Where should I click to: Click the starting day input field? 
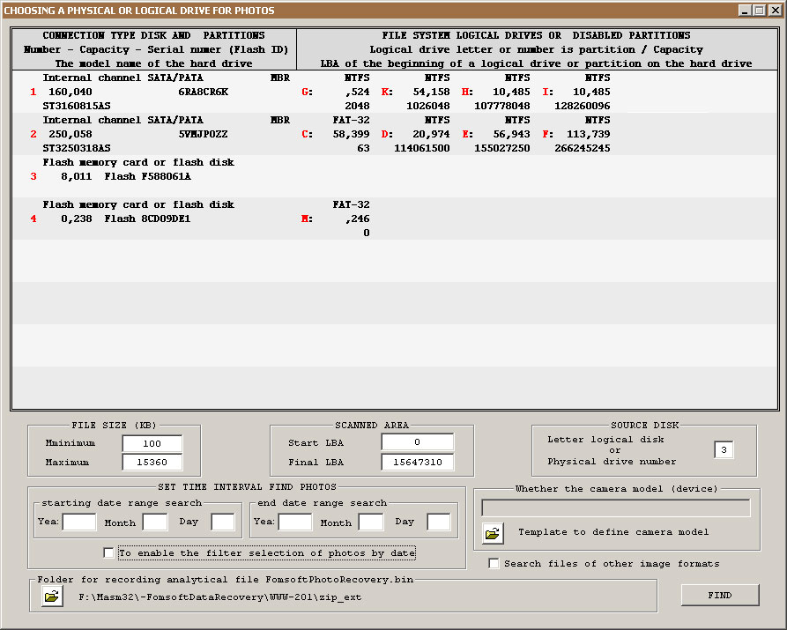(x=221, y=521)
